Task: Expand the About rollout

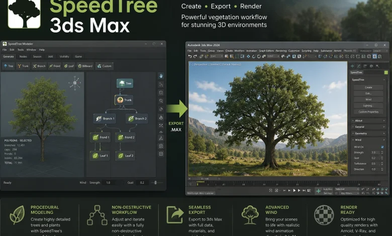Action: 368,121
